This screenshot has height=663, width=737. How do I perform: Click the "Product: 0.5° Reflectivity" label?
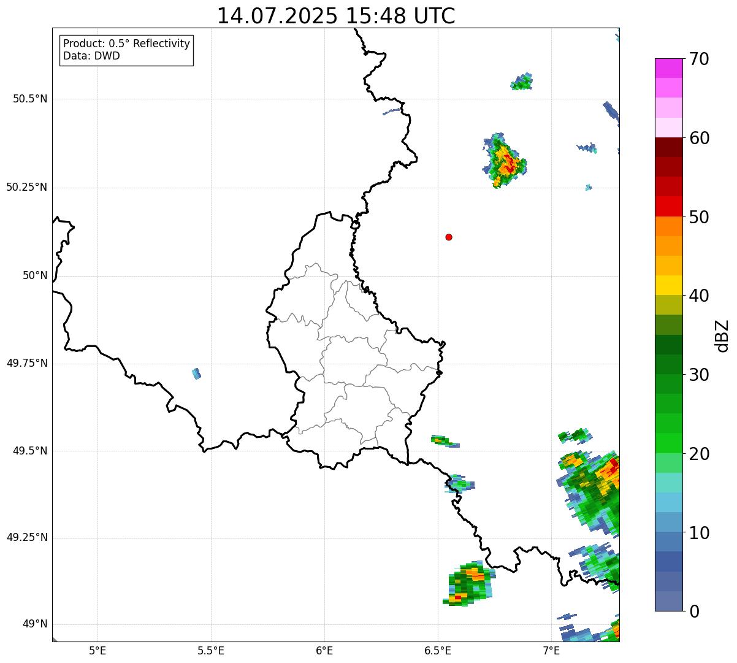tap(126, 44)
